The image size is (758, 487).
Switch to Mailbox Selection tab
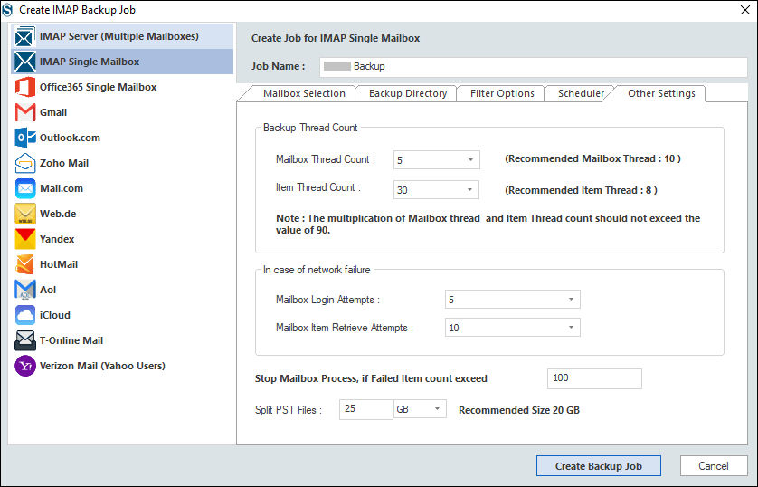(304, 93)
